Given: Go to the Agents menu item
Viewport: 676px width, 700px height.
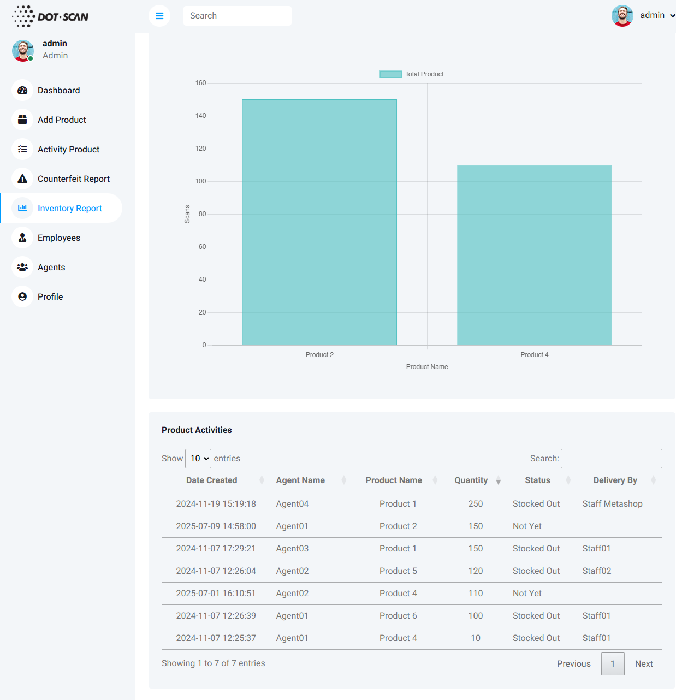Looking at the screenshot, I should tap(51, 268).
